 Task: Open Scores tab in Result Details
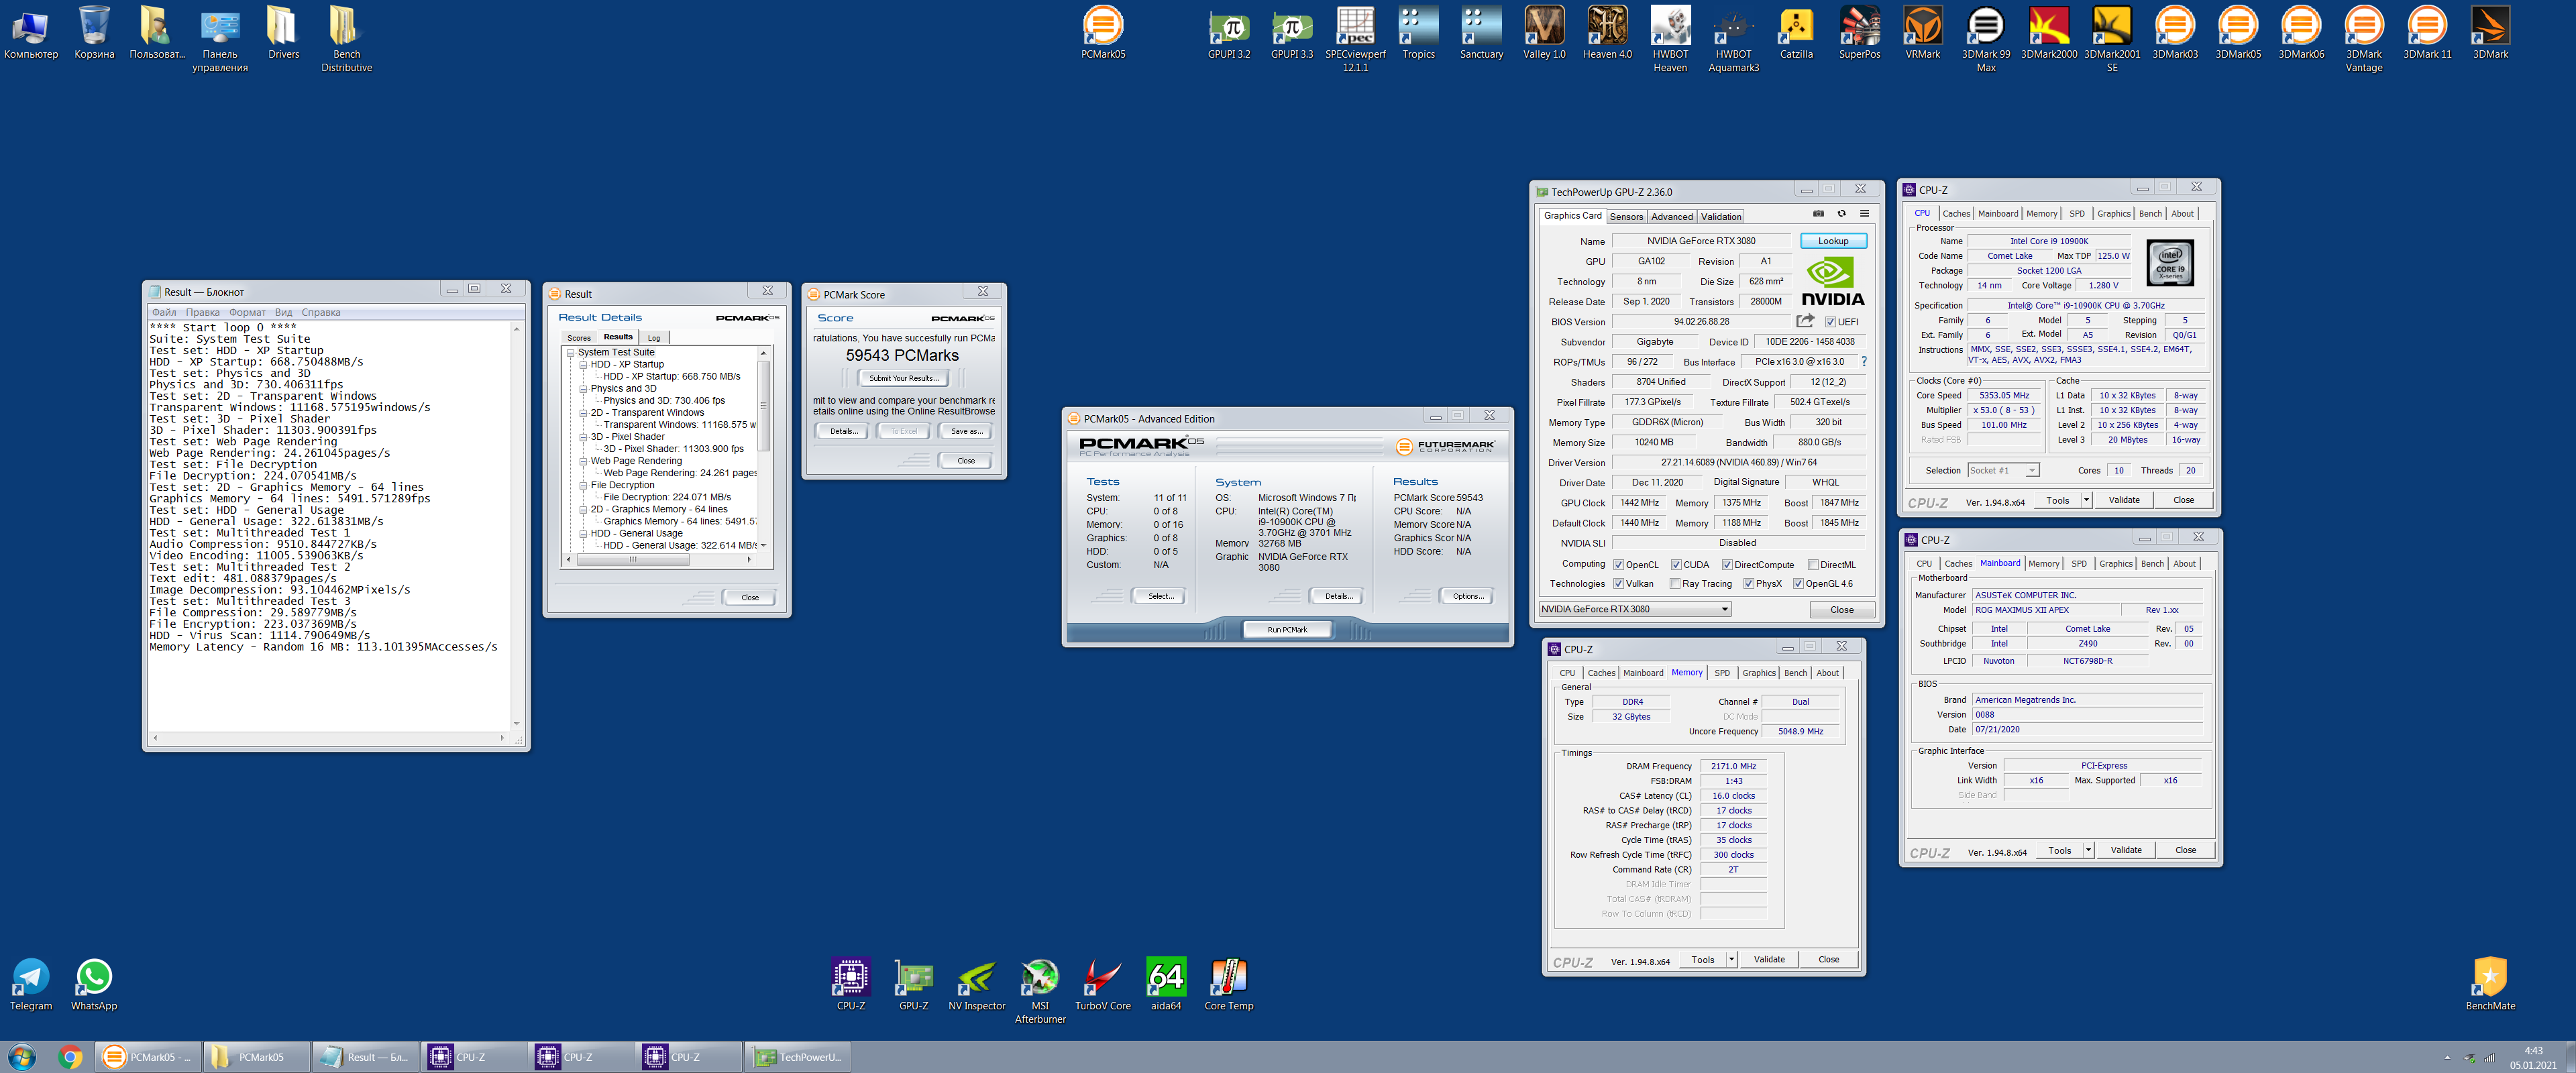pyautogui.click(x=579, y=338)
